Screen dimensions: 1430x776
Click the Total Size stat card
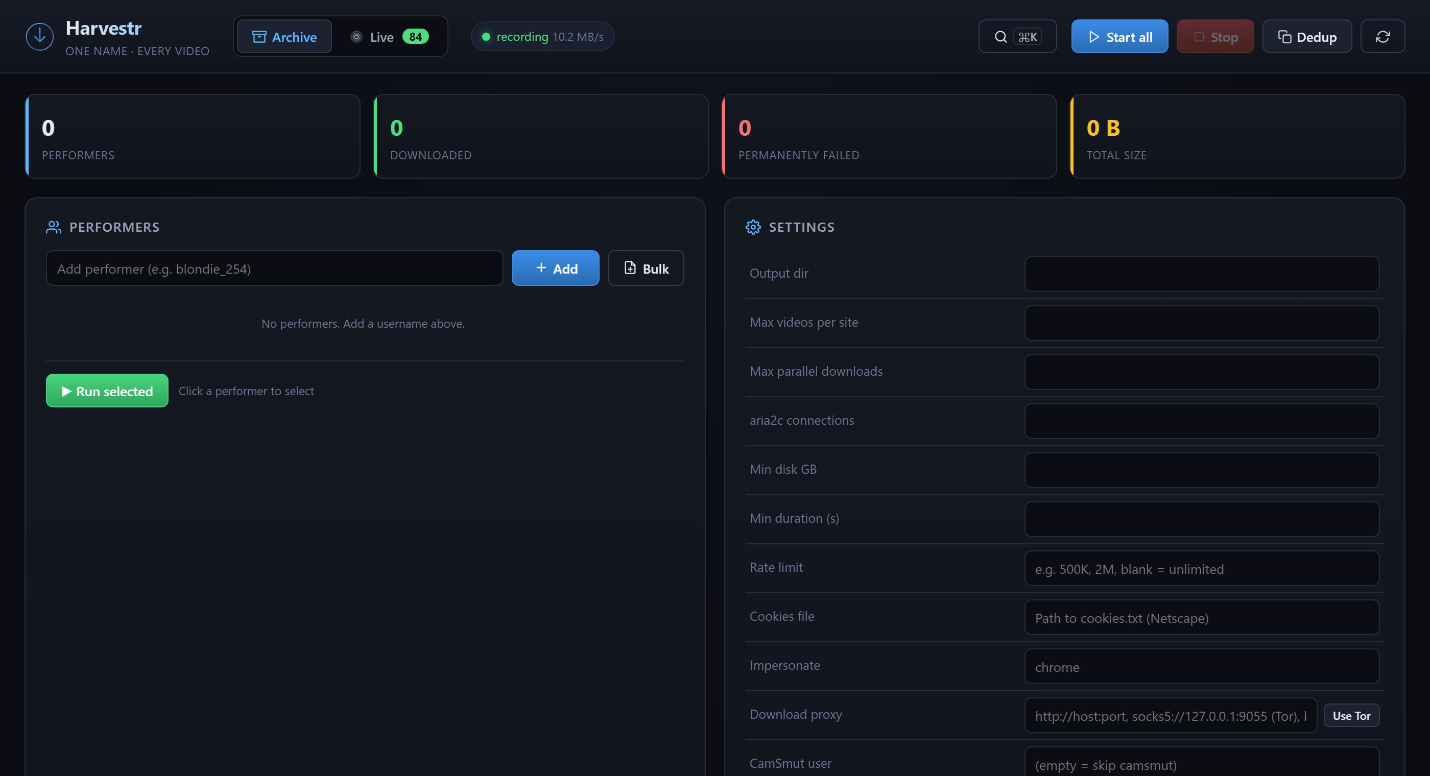click(x=1237, y=136)
